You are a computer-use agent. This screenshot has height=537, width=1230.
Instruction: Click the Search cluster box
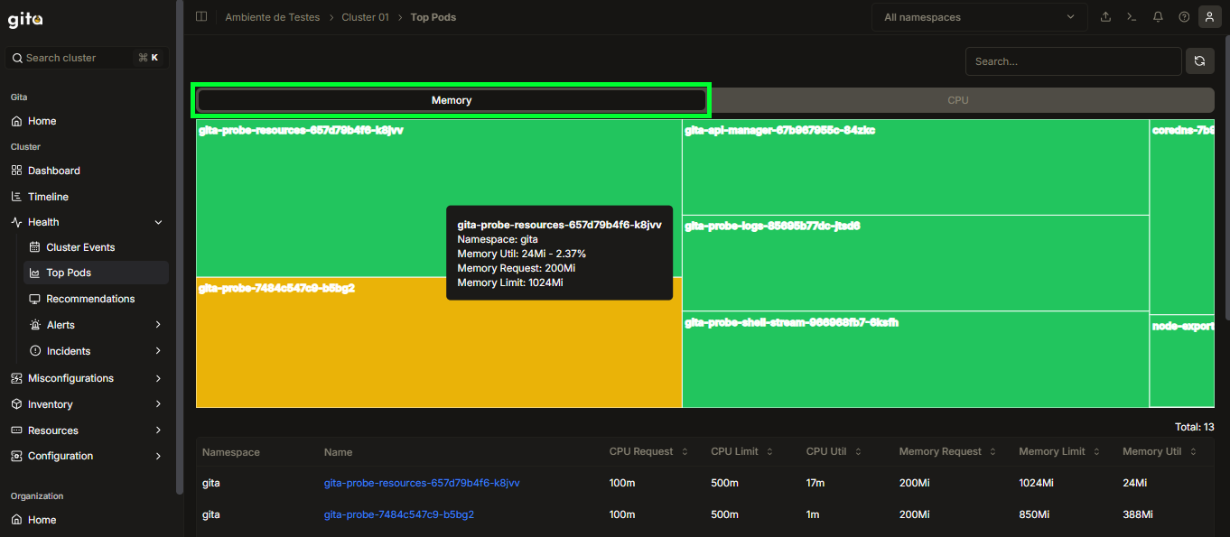(x=87, y=58)
